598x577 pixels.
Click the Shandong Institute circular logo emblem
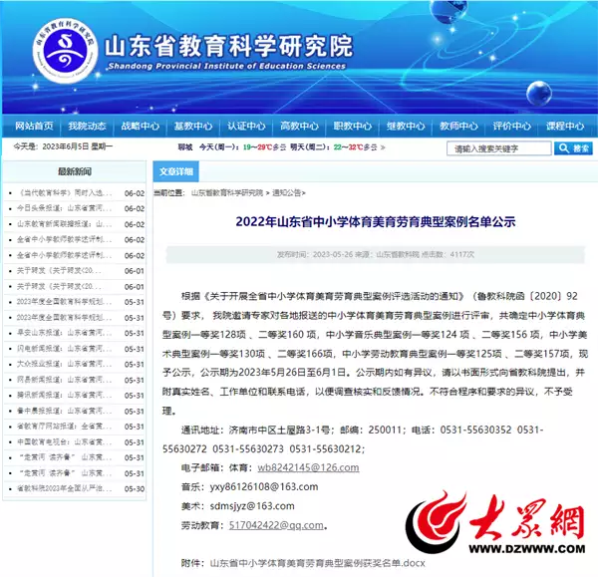(65, 51)
